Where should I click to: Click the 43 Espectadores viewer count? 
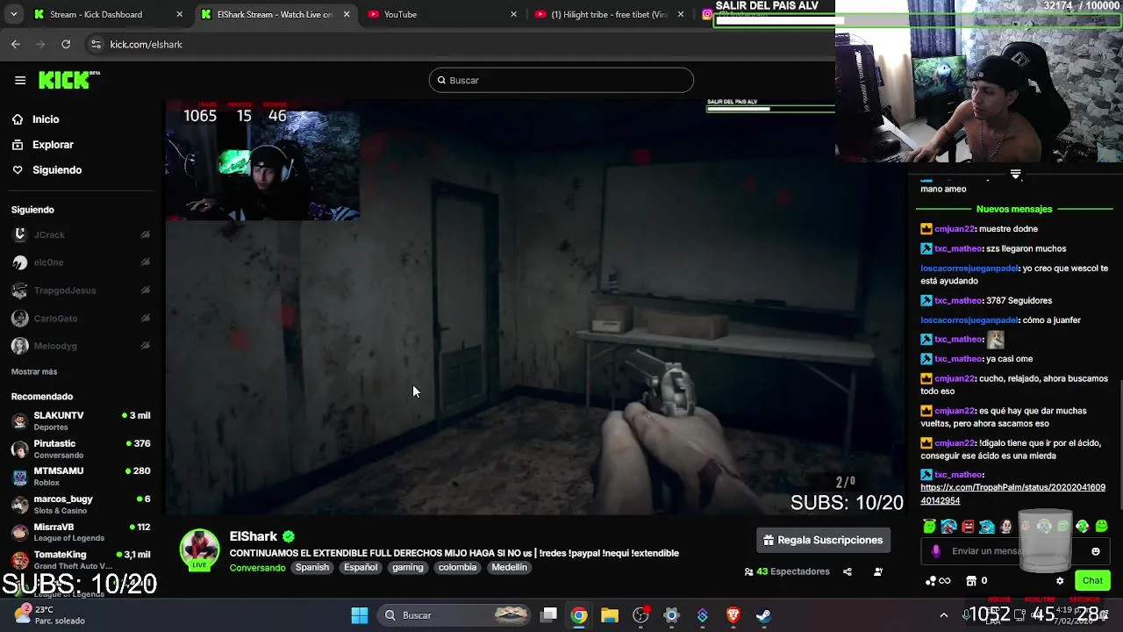coord(787,571)
